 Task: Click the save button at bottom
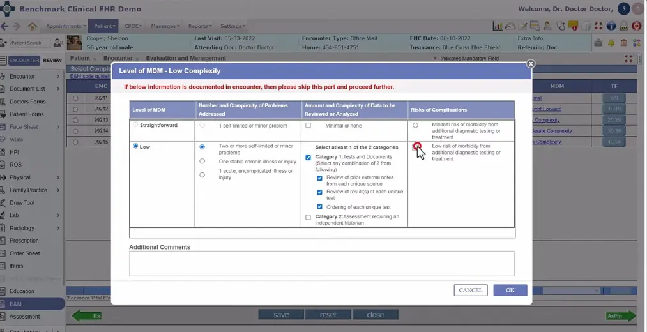coord(281,315)
